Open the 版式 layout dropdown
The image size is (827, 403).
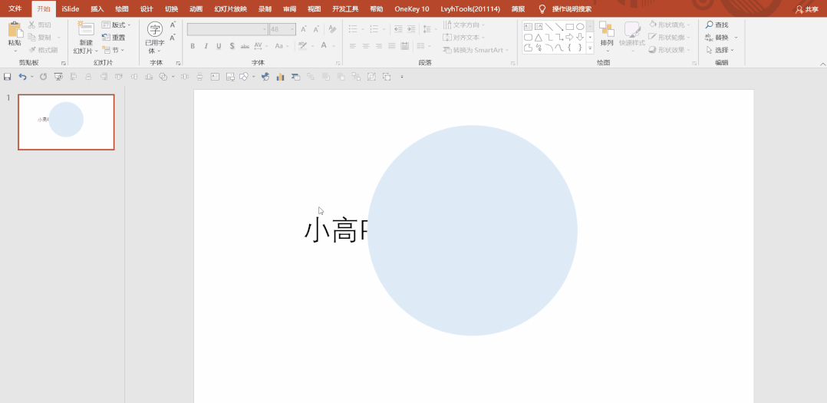[117, 25]
